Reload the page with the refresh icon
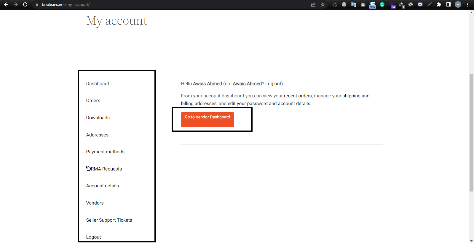Image resolution: width=474 pixels, height=243 pixels. point(25,4)
